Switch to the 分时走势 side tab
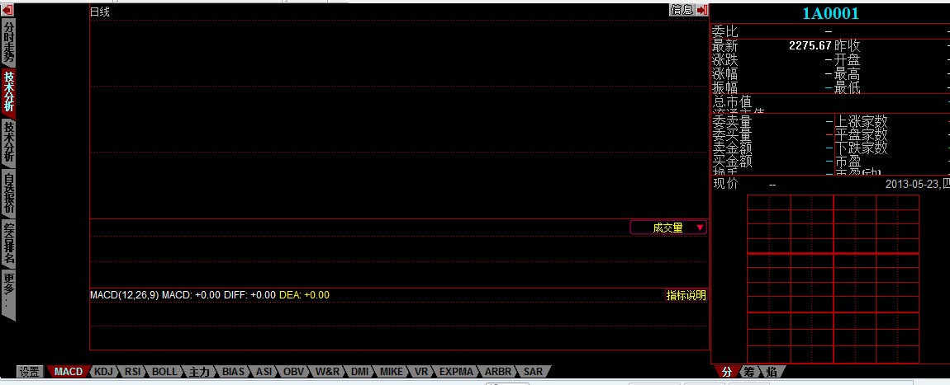Image resolution: width=950 pixels, height=385 pixels. coord(8,42)
